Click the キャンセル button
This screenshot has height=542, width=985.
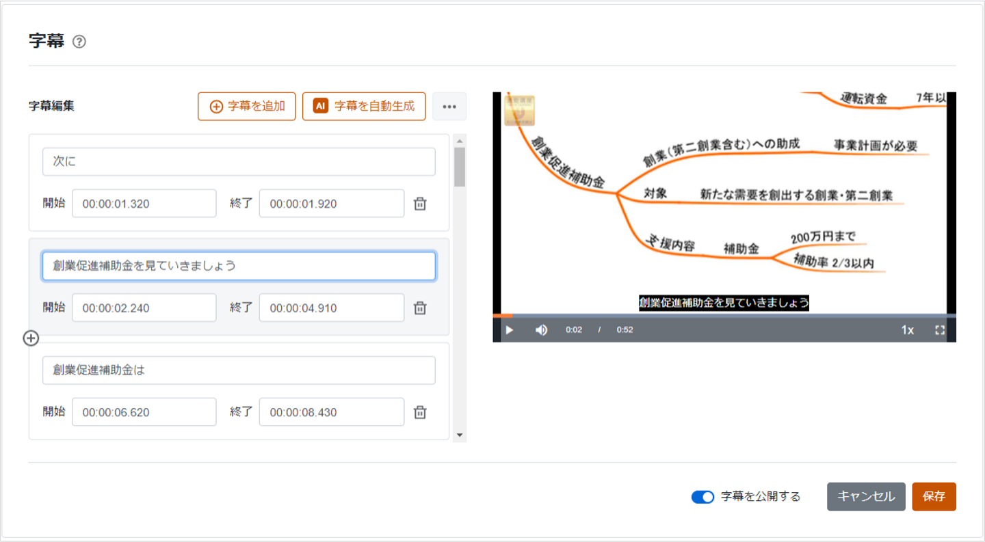tap(866, 497)
